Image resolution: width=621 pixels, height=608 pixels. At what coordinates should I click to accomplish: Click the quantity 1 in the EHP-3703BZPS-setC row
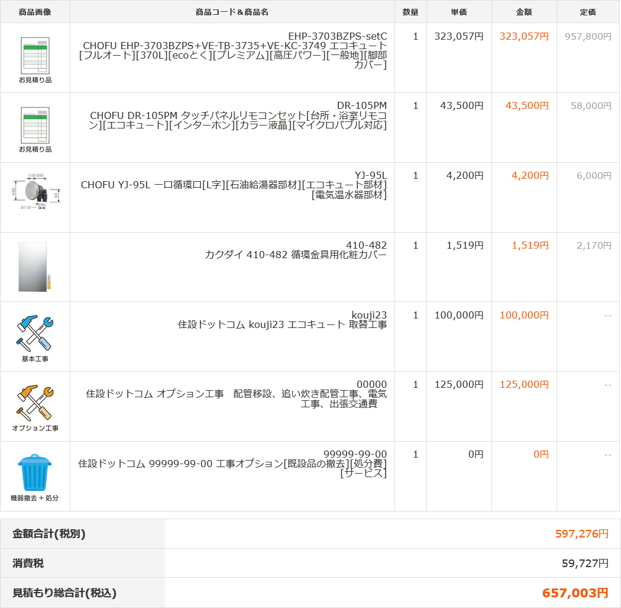[415, 36]
